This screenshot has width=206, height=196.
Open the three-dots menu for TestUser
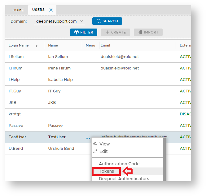88,138
